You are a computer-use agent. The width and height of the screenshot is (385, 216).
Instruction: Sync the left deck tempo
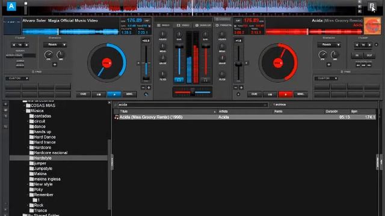(x=129, y=94)
